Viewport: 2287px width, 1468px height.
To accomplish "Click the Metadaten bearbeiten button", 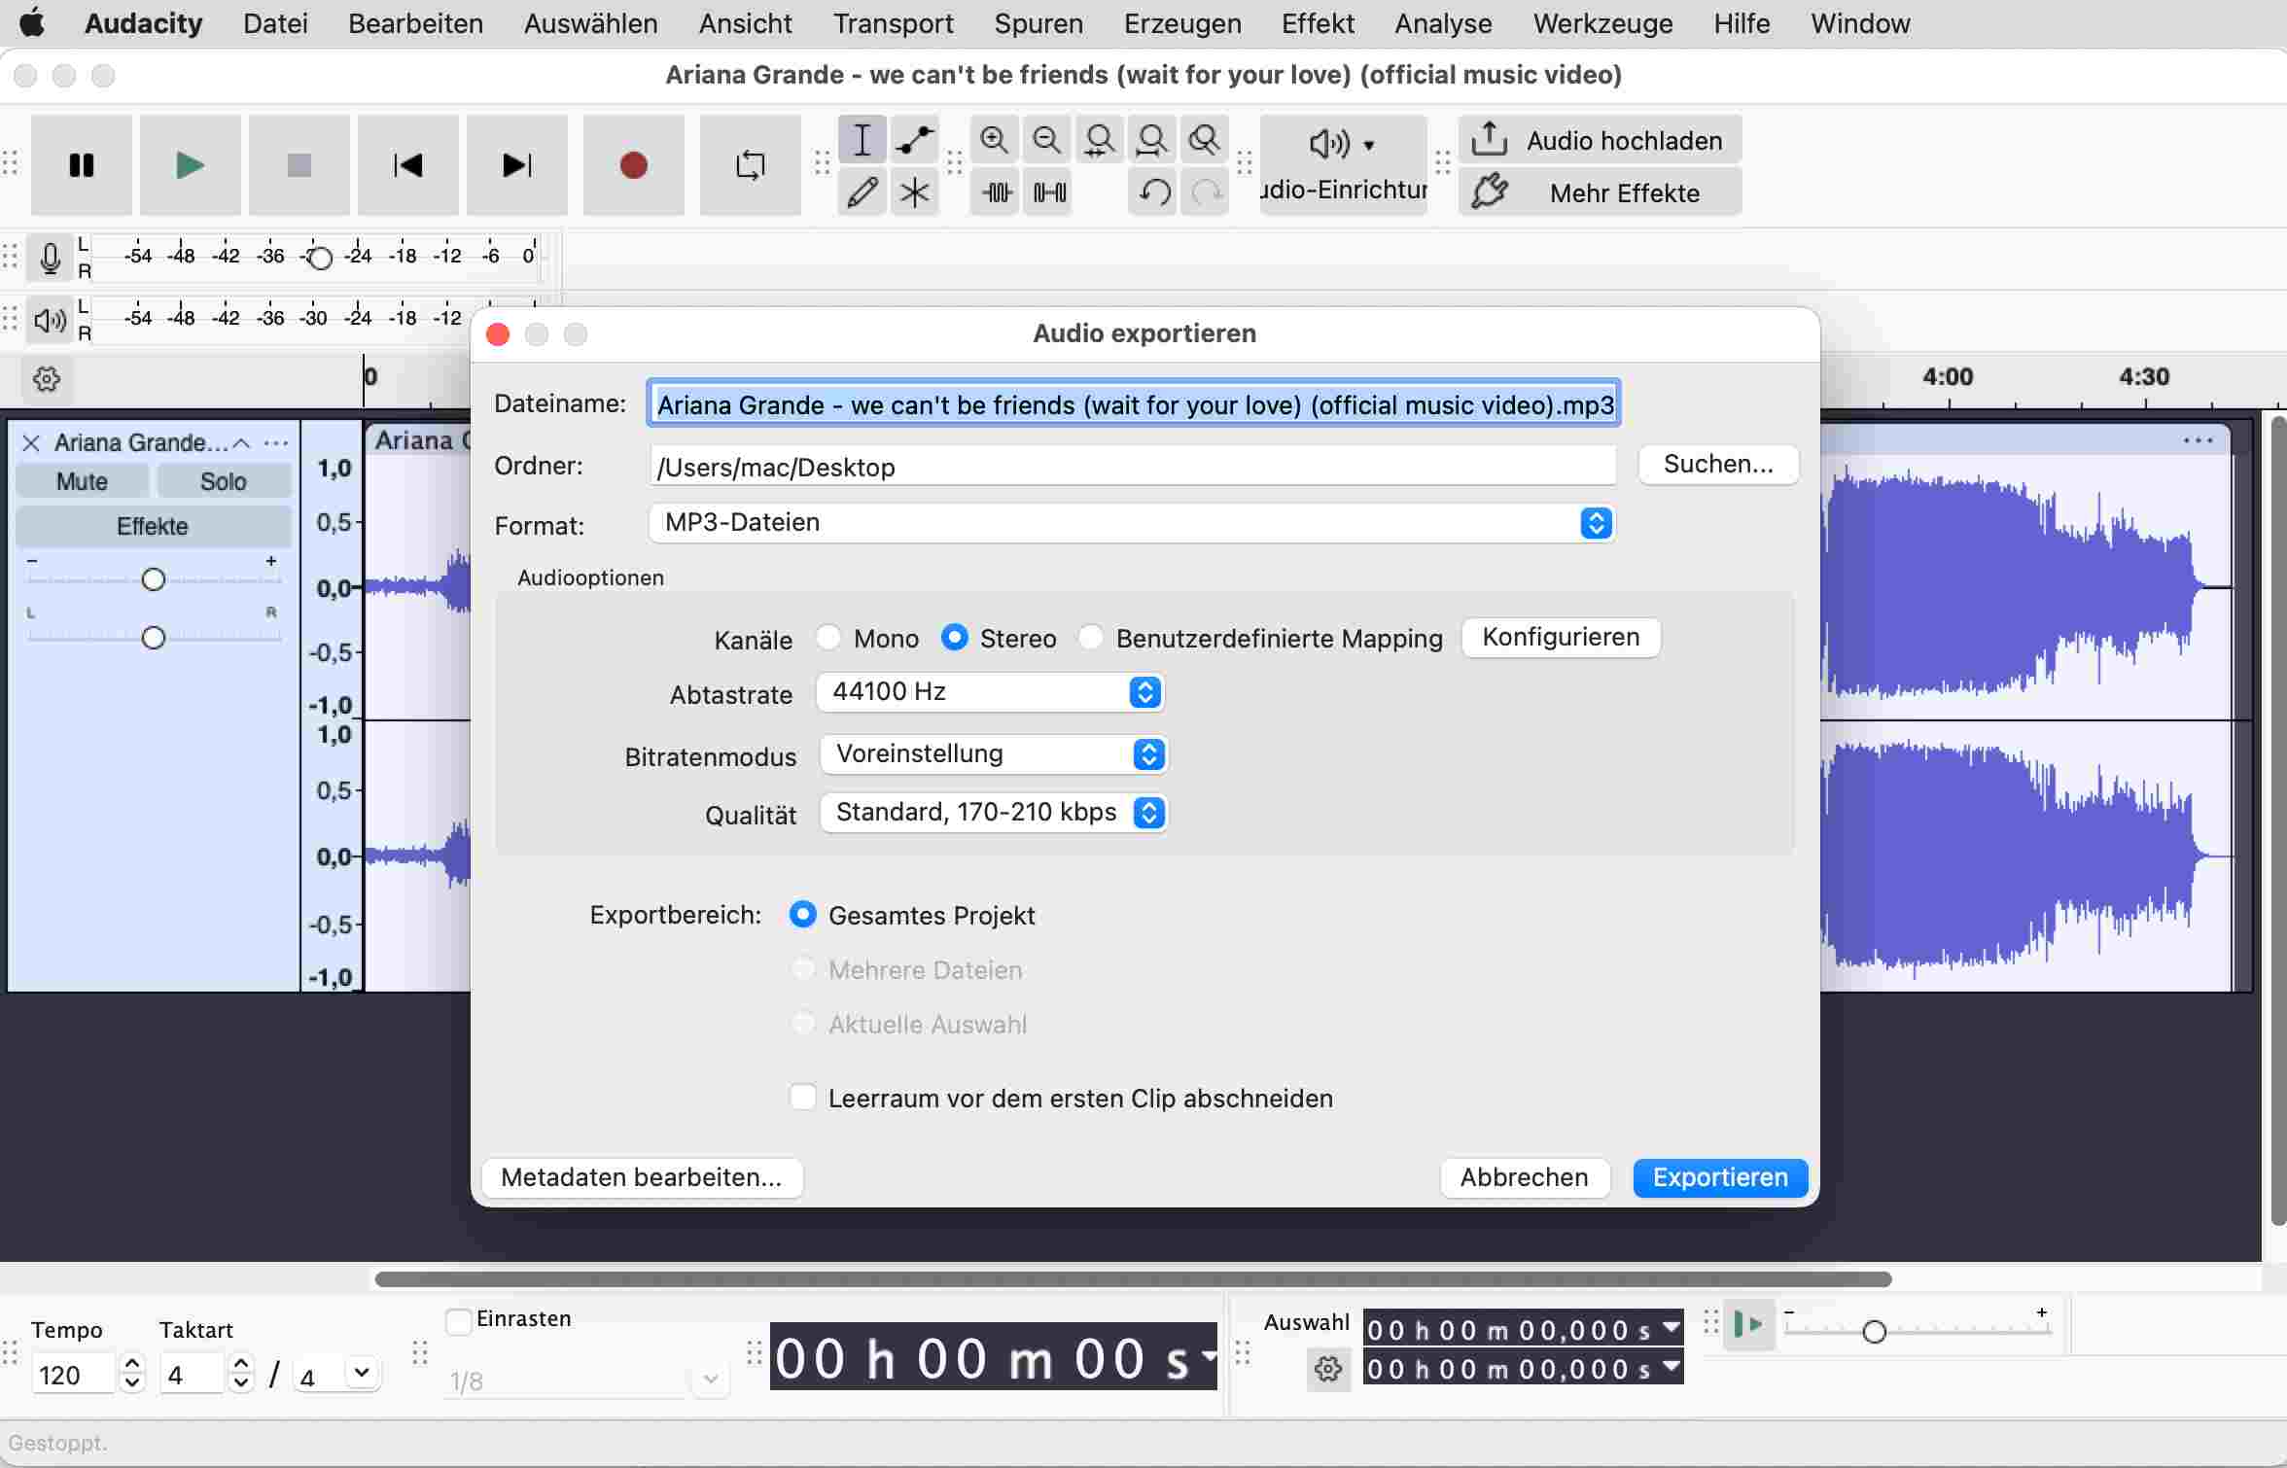I will click(642, 1177).
